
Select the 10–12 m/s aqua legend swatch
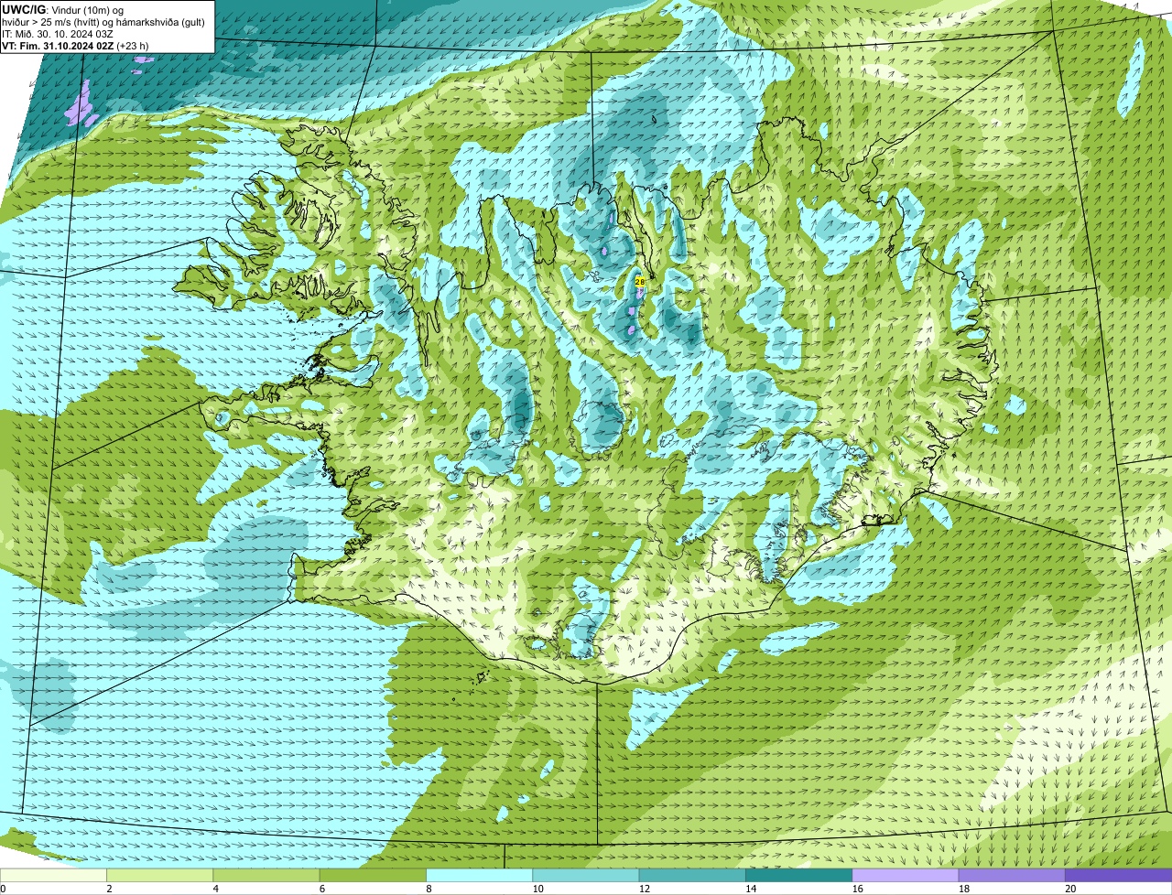586,876
